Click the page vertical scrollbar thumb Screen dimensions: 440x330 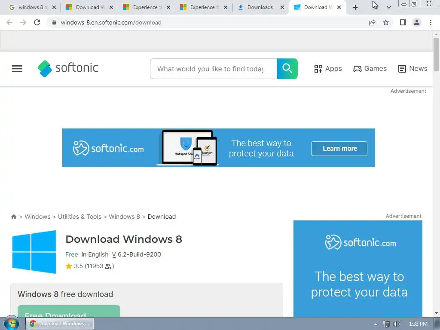pyautogui.click(x=436, y=54)
